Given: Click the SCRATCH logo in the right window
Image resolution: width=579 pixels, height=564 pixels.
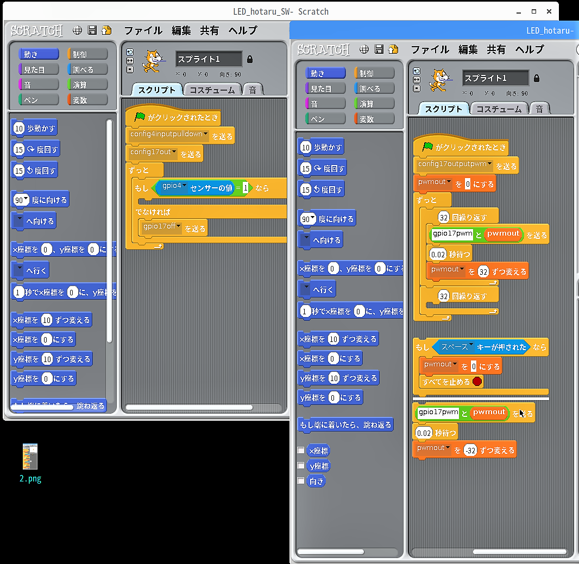Looking at the screenshot, I should (x=324, y=49).
